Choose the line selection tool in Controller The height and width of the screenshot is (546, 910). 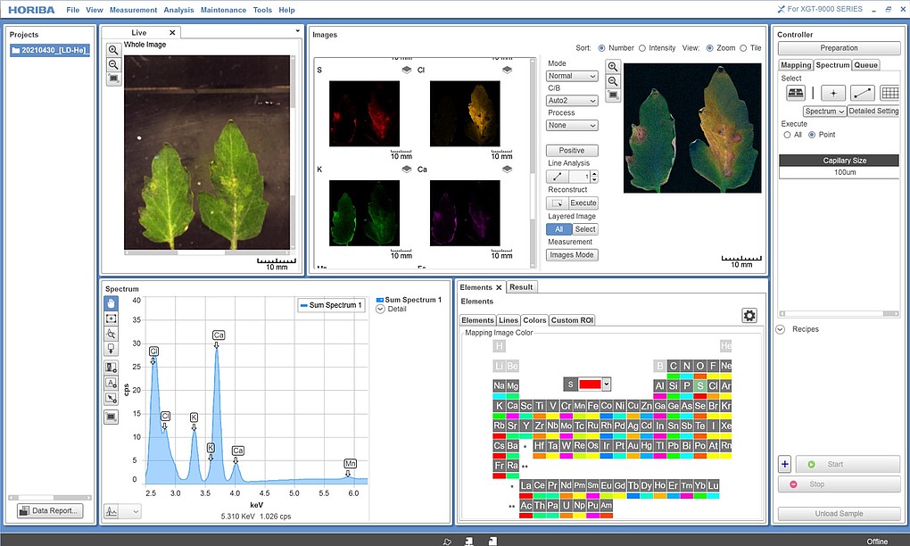coord(862,93)
